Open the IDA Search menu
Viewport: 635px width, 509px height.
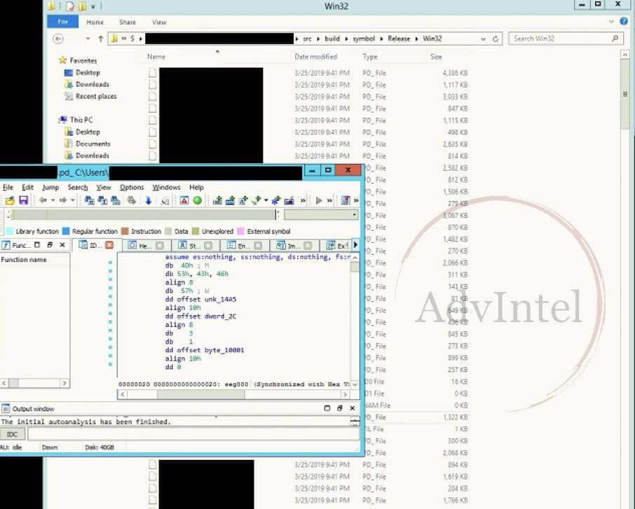[x=77, y=188]
